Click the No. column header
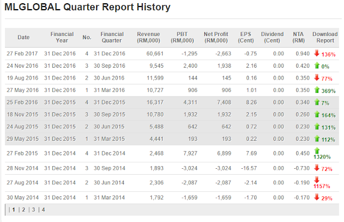 [x=87, y=37]
